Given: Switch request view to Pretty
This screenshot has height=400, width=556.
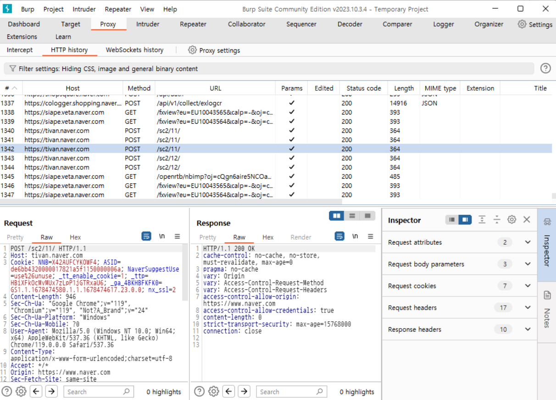Looking at the screenshot, I should tap(15, 237).
